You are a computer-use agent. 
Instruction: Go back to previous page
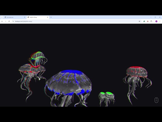click(x=2, y=21)
